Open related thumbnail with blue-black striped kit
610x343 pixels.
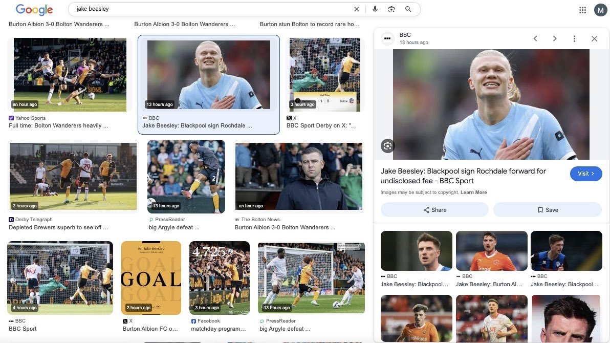click(567, 251)
